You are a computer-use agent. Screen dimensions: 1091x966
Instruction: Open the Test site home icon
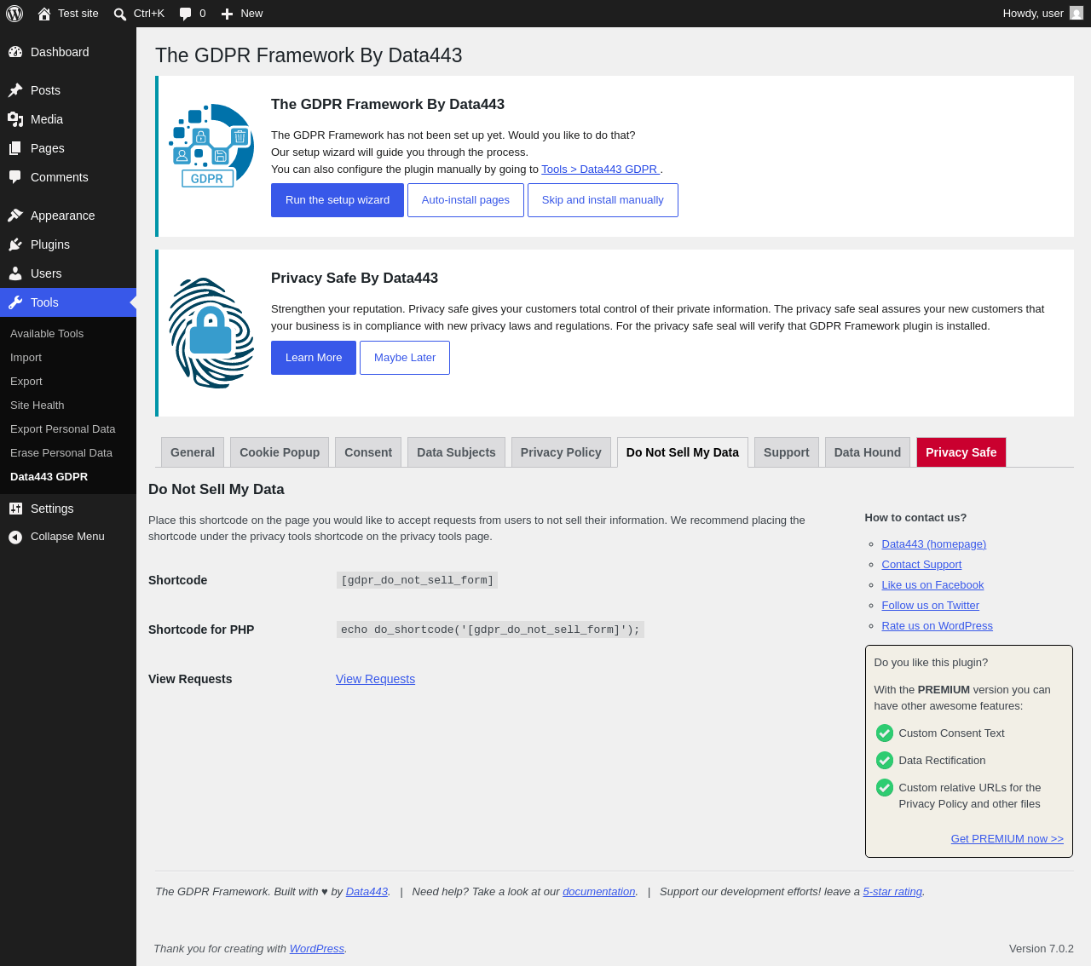[x=44, y=14]
